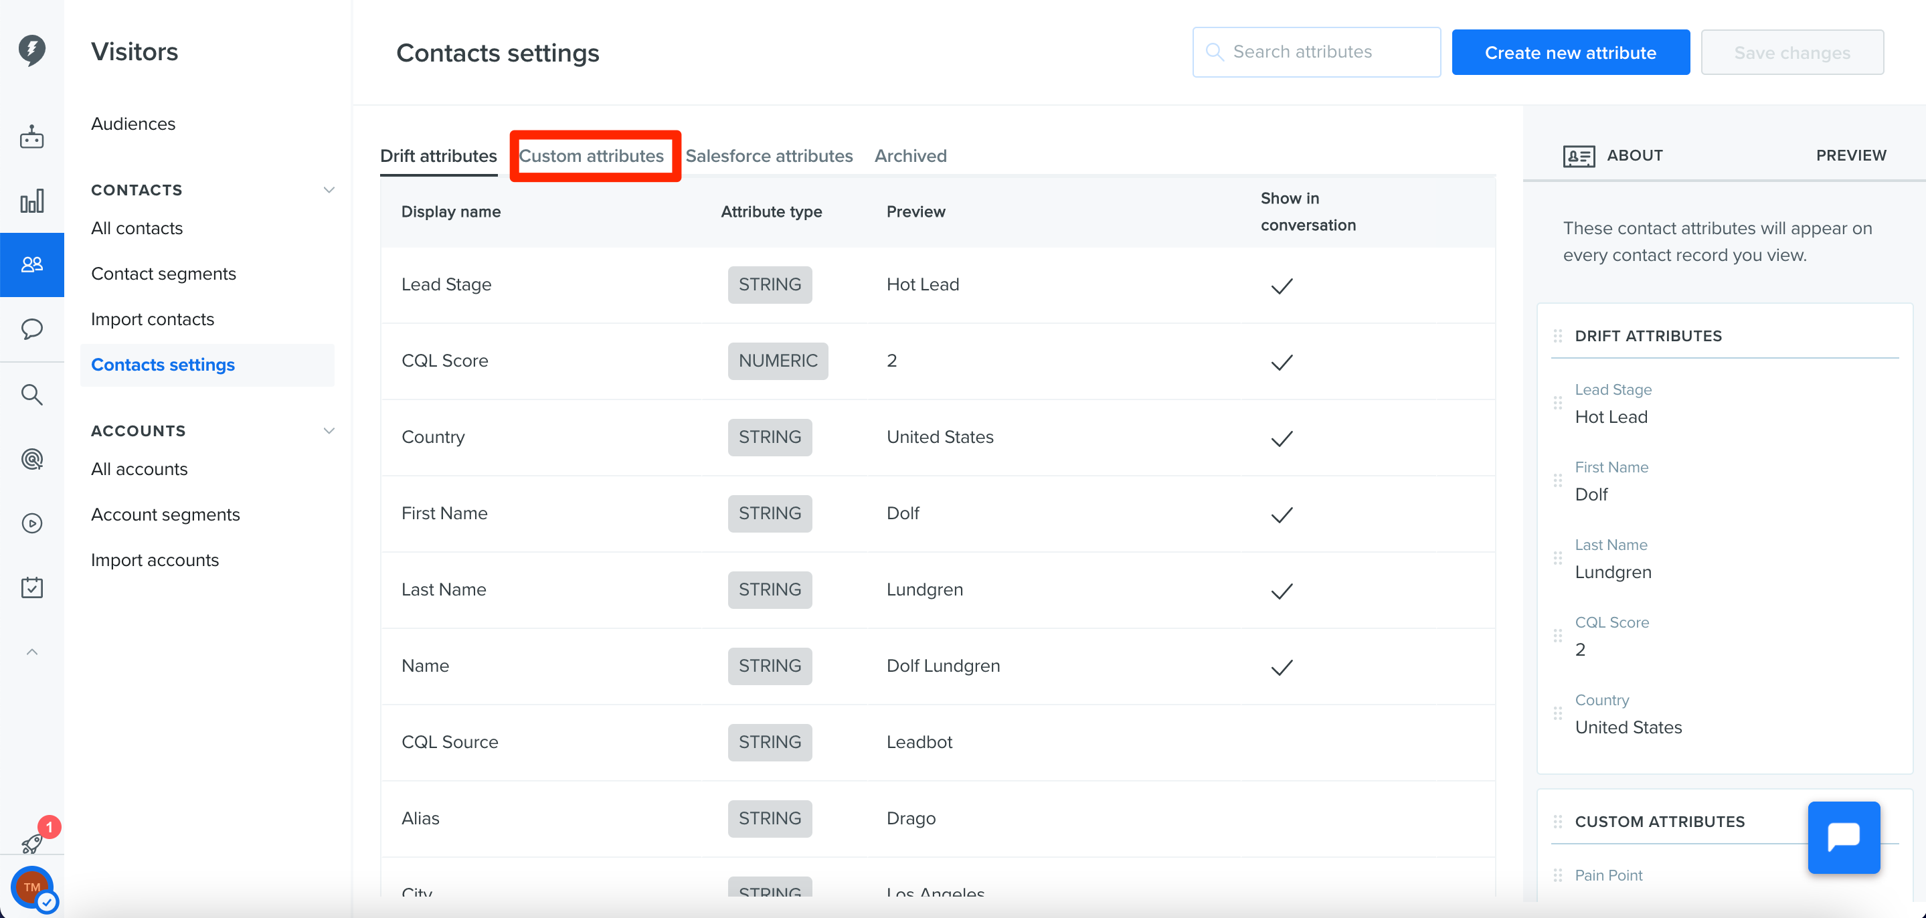
Task: Click the Alias row name
Action: (x=420, y=818)
